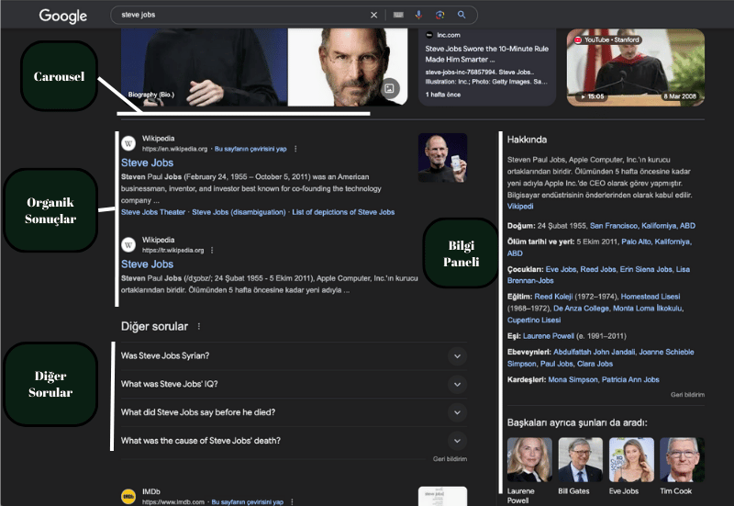Open three-dot menu next to tr.wikipedia.org result
Viewport: 734px width, 506px height.
tap(213, 250)
